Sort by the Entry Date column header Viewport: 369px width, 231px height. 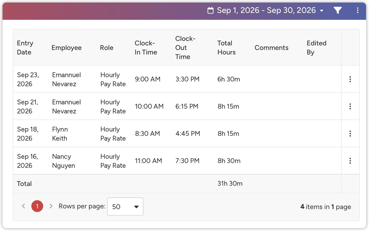coord(25,48)
